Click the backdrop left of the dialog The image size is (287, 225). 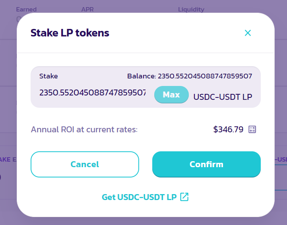(8, 119)
